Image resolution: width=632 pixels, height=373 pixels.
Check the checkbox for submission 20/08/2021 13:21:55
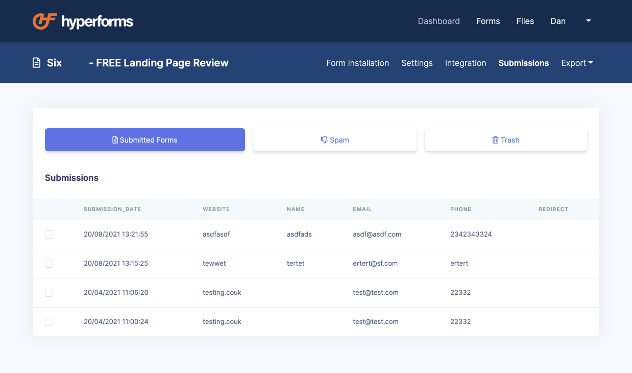(49, 235)
